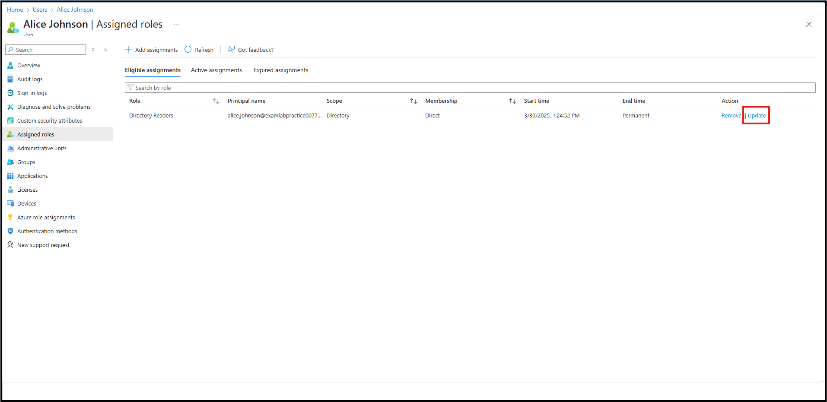
Task: Go to Home breadcrumb link
Action: coord(15,9)
